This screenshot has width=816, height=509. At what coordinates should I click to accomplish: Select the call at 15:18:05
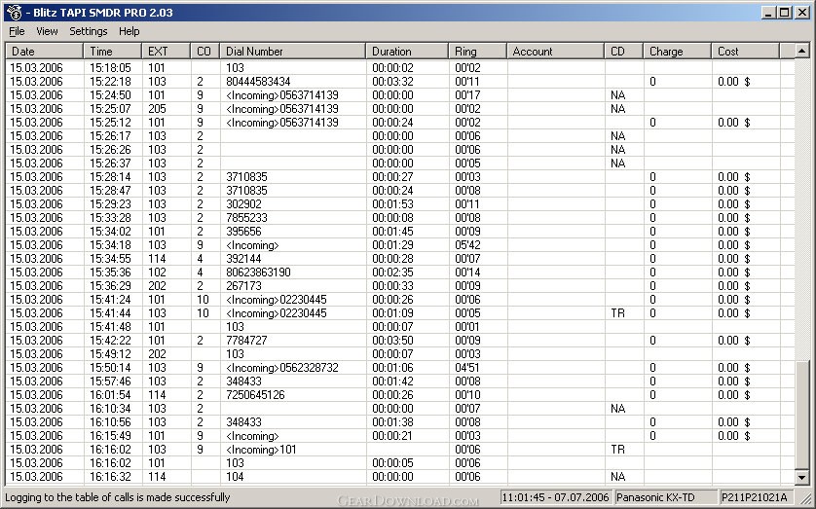tap(401, 67)
